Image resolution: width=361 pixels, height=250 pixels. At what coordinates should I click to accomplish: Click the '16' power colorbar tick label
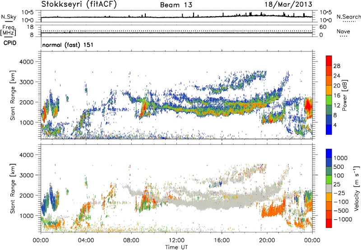click(x=337, y=96)
